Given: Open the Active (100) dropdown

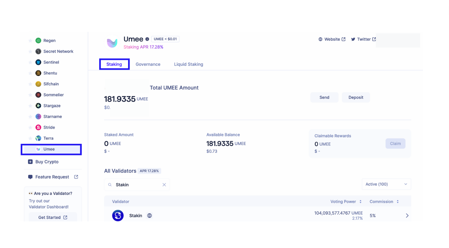Looking at the screenshot, I should click(386, 184).
